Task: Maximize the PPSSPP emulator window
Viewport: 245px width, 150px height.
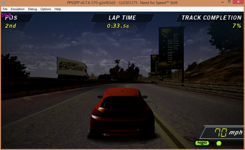Action: [229, 3]
